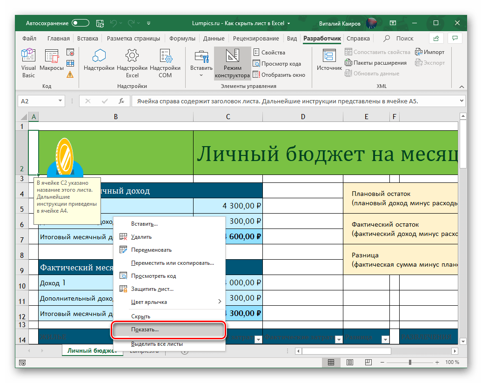
Task: Select Normal view button in status bar
Action: tap(331, 362)
